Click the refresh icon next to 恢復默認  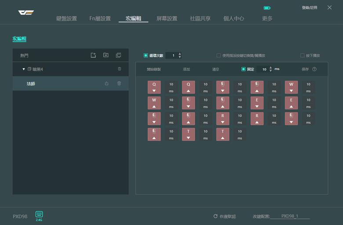(x=215, y=216)
